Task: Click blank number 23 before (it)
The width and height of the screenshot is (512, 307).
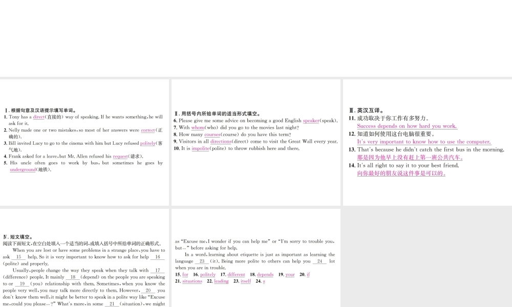Action: (x=202, y=261)
